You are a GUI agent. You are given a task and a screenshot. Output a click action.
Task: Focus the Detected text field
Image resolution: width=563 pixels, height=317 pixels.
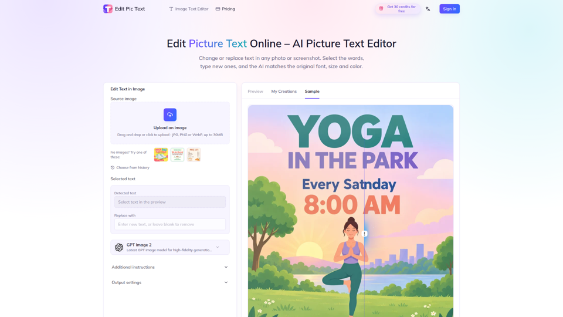pos(170,202)
